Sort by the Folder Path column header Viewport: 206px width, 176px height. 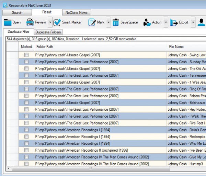coord(101,46)
